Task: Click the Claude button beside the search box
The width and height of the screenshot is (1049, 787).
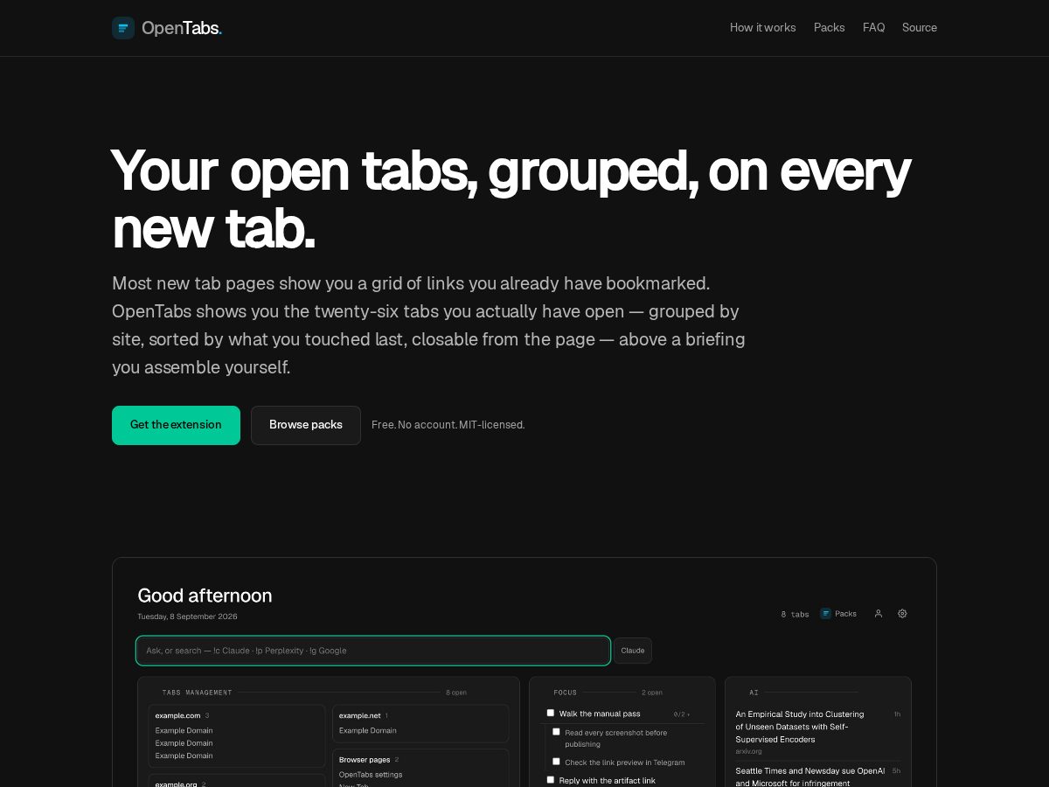Action: tap(633, 651)
